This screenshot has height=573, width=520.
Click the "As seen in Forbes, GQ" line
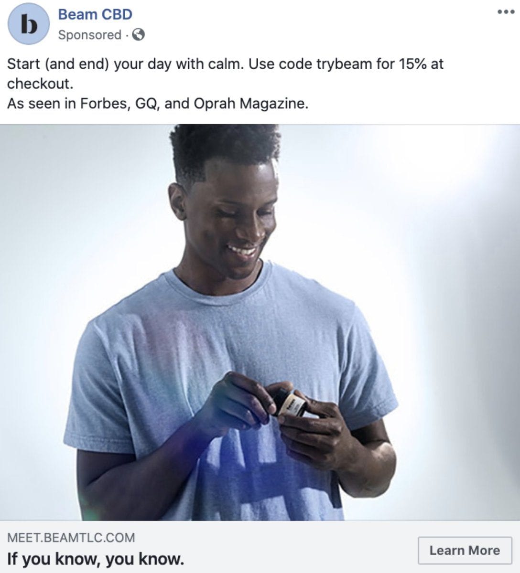point(158,103)
